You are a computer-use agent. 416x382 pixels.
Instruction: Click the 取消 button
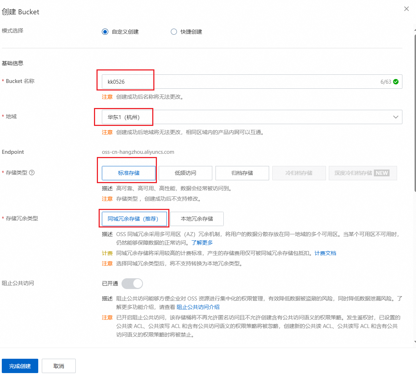click(59, 366)
